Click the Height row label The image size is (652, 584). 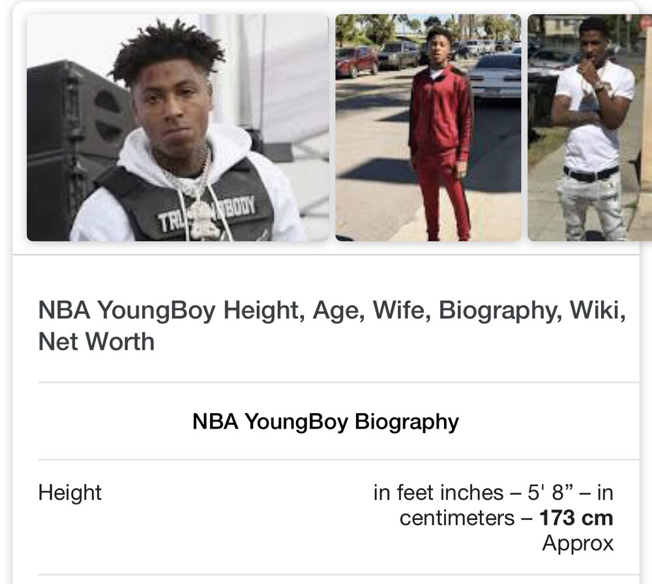click(70, 493)
